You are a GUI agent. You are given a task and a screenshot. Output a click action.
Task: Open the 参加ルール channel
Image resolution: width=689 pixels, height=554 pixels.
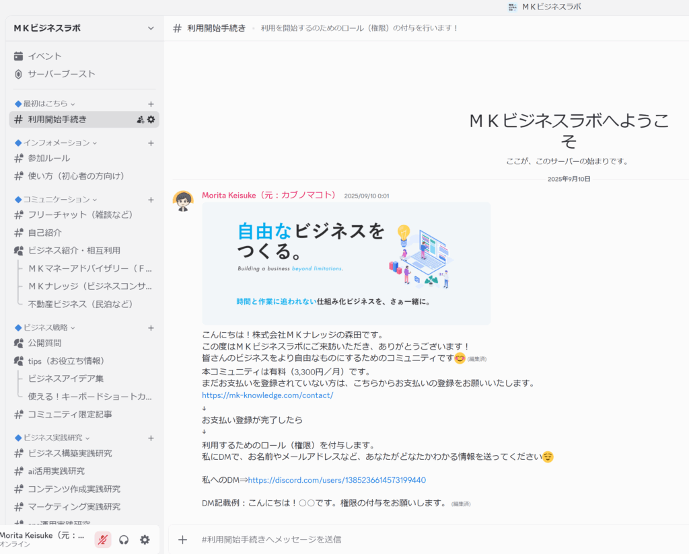point(48,158)
